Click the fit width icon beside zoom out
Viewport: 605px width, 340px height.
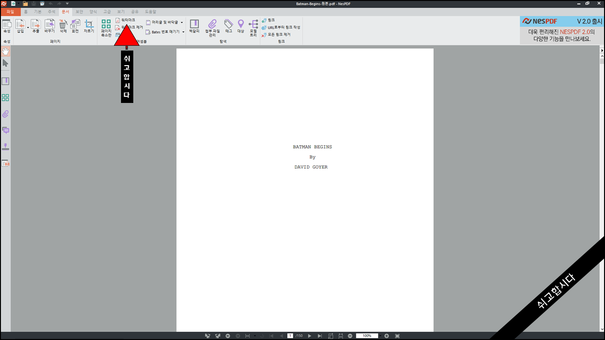(341, 336)
